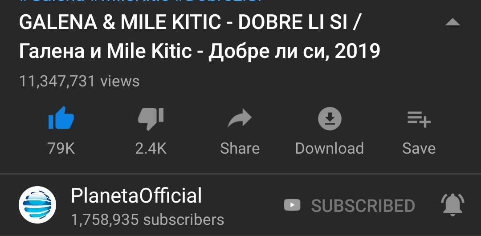
Task: Click the Share label
Action: pos(240,149)
